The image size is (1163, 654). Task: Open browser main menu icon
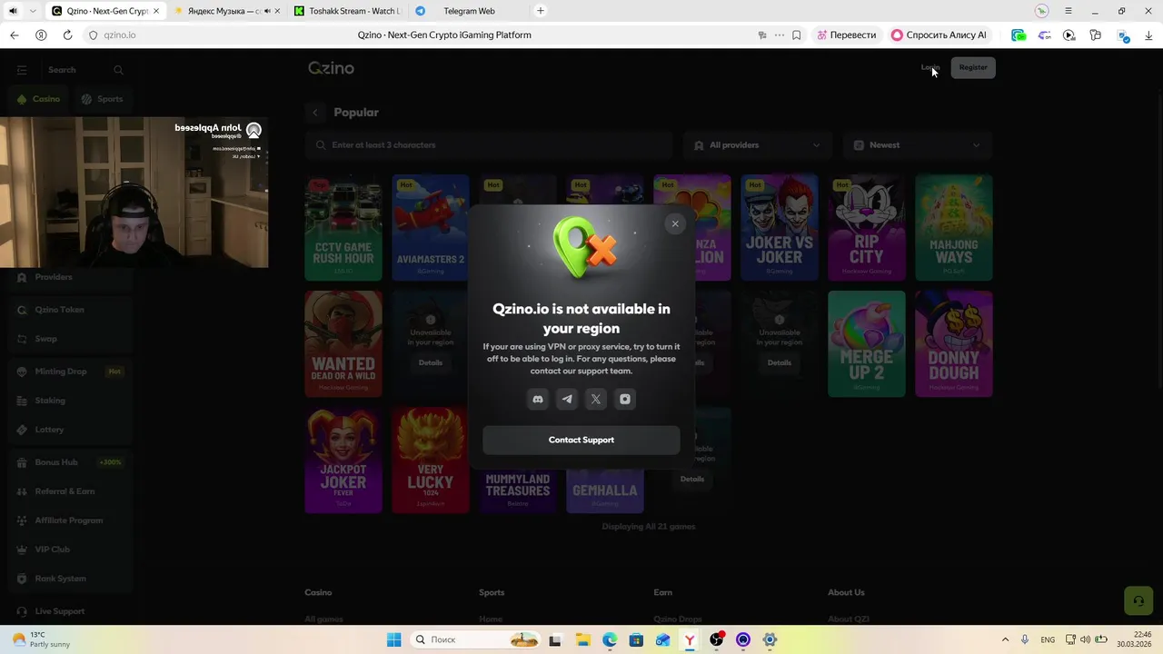tap(1069, 11)
